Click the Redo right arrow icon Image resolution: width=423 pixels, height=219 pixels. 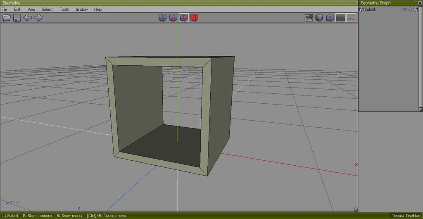(38, 18)
